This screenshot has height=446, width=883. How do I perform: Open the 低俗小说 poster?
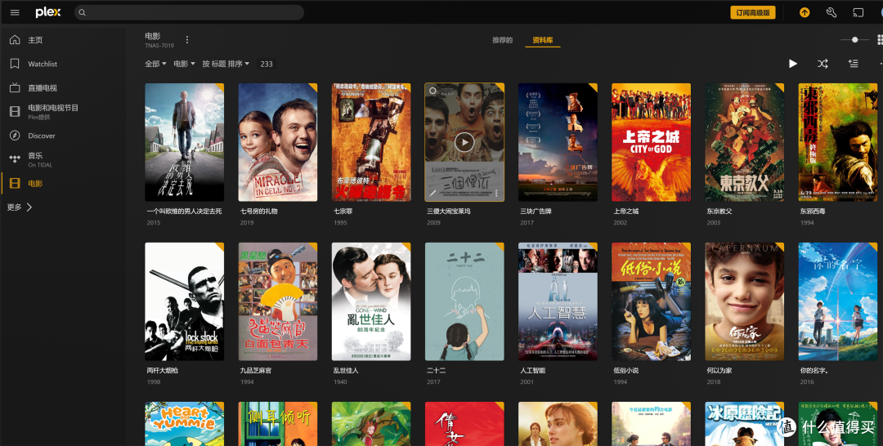point(651,301)
